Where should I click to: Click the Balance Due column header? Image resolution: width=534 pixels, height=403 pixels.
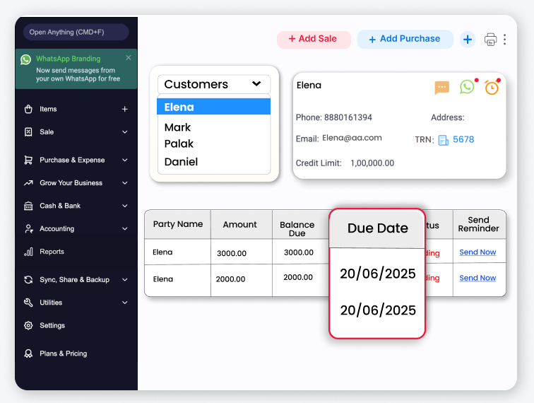click(297, 229)
